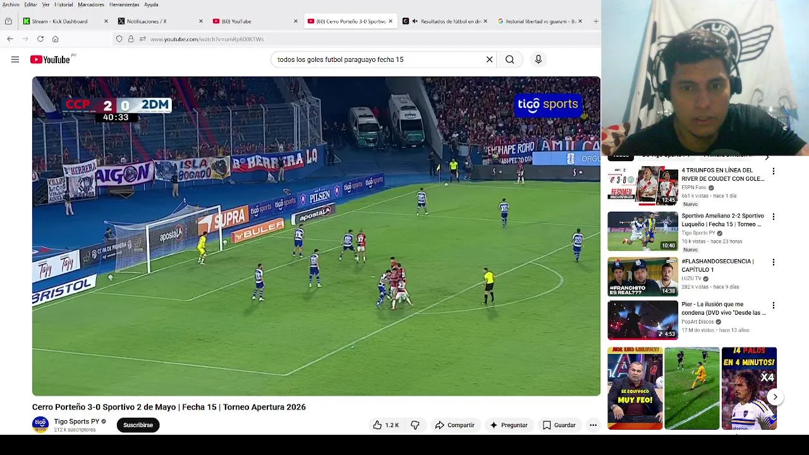
Task: Open the Tigo Sports PY channel name link
Action: coord(76,422)
